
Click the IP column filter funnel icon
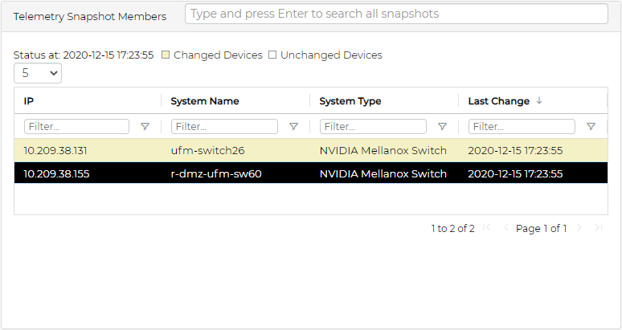point(145,127)
